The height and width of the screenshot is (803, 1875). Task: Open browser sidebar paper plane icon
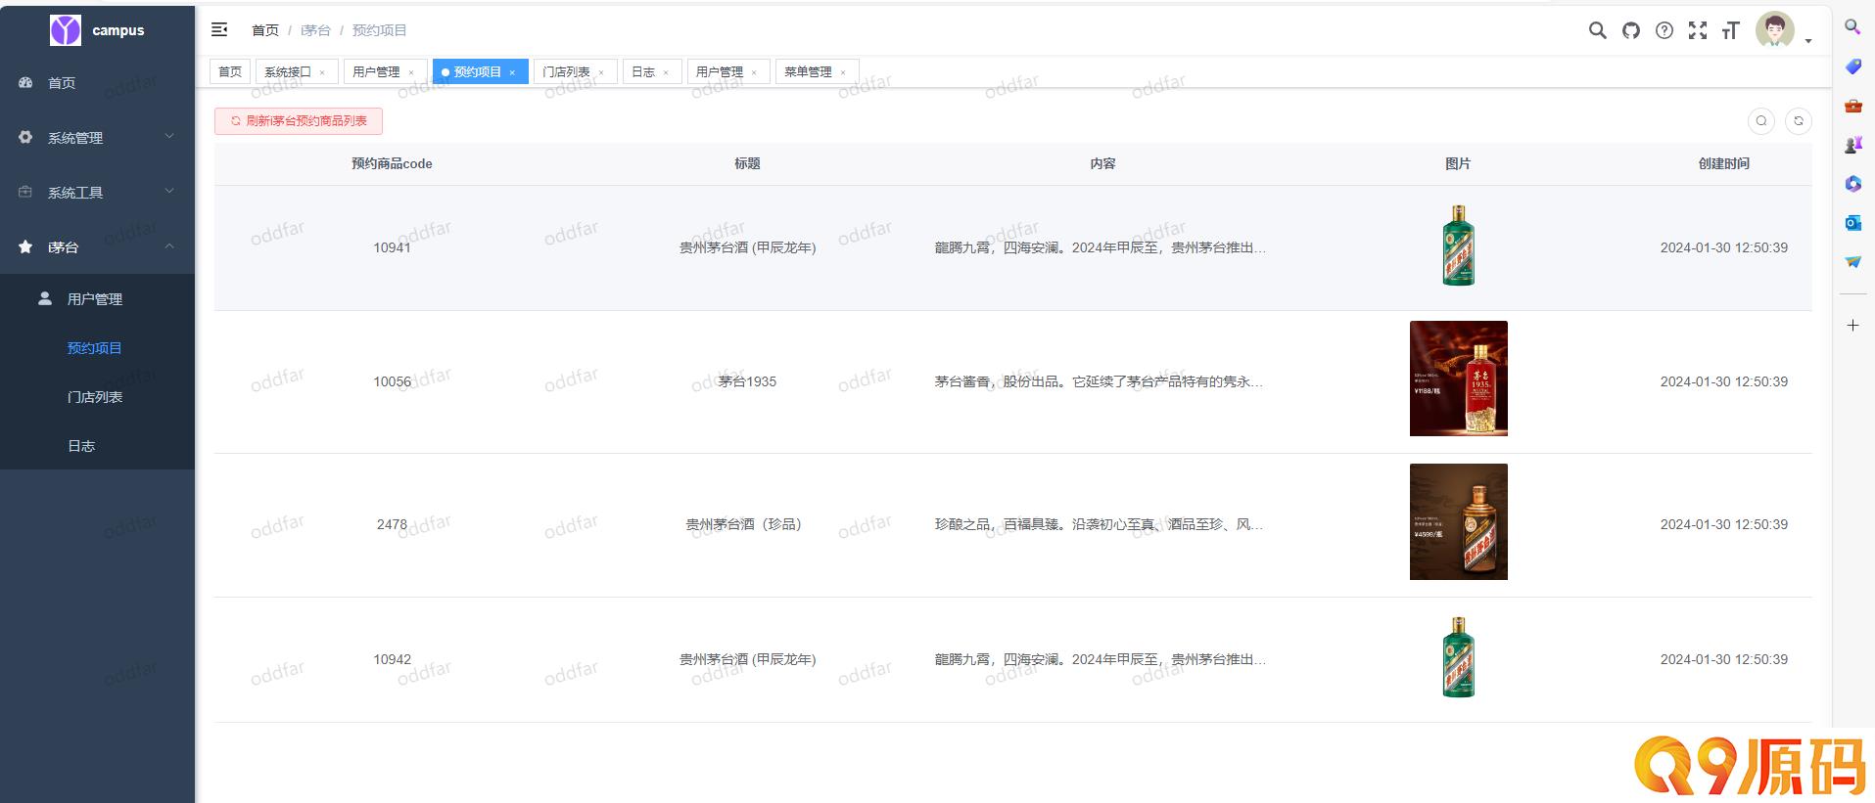[1852, 262]
